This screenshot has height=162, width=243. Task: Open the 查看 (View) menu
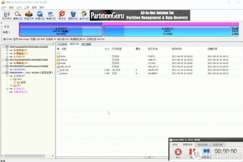pyautogui.click(x=34, y=7)
